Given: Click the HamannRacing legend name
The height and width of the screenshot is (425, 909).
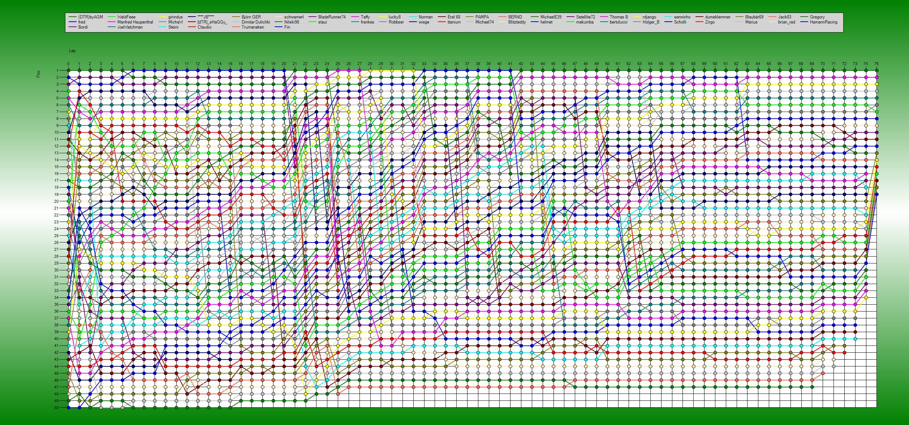Looking at the screenshot, I should (x=823, y=22).
